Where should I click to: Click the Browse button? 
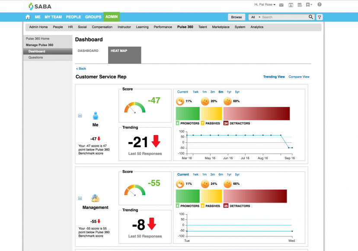[x=237, y=17]
